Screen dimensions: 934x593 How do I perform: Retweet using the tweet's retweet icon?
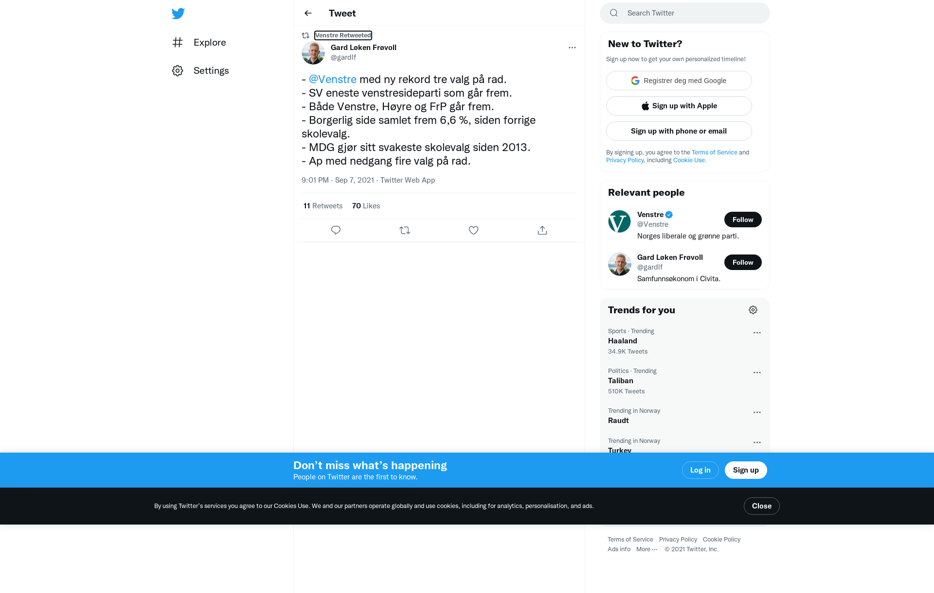tap(405, 230)
